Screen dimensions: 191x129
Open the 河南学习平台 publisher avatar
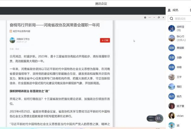click(x=12, y=40)
